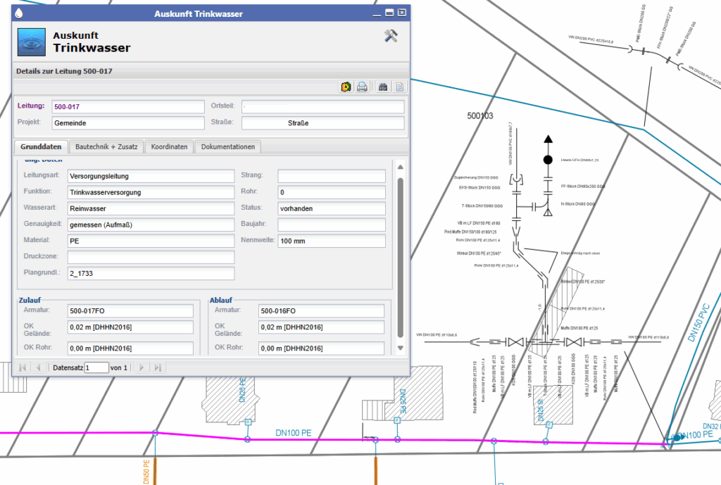Click the Rohr field showing 0

(332, 193)
